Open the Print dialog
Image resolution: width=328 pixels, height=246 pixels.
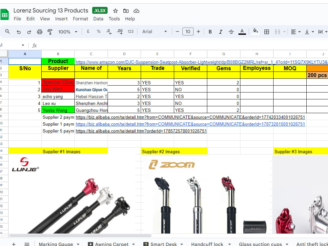pos(39,31)
